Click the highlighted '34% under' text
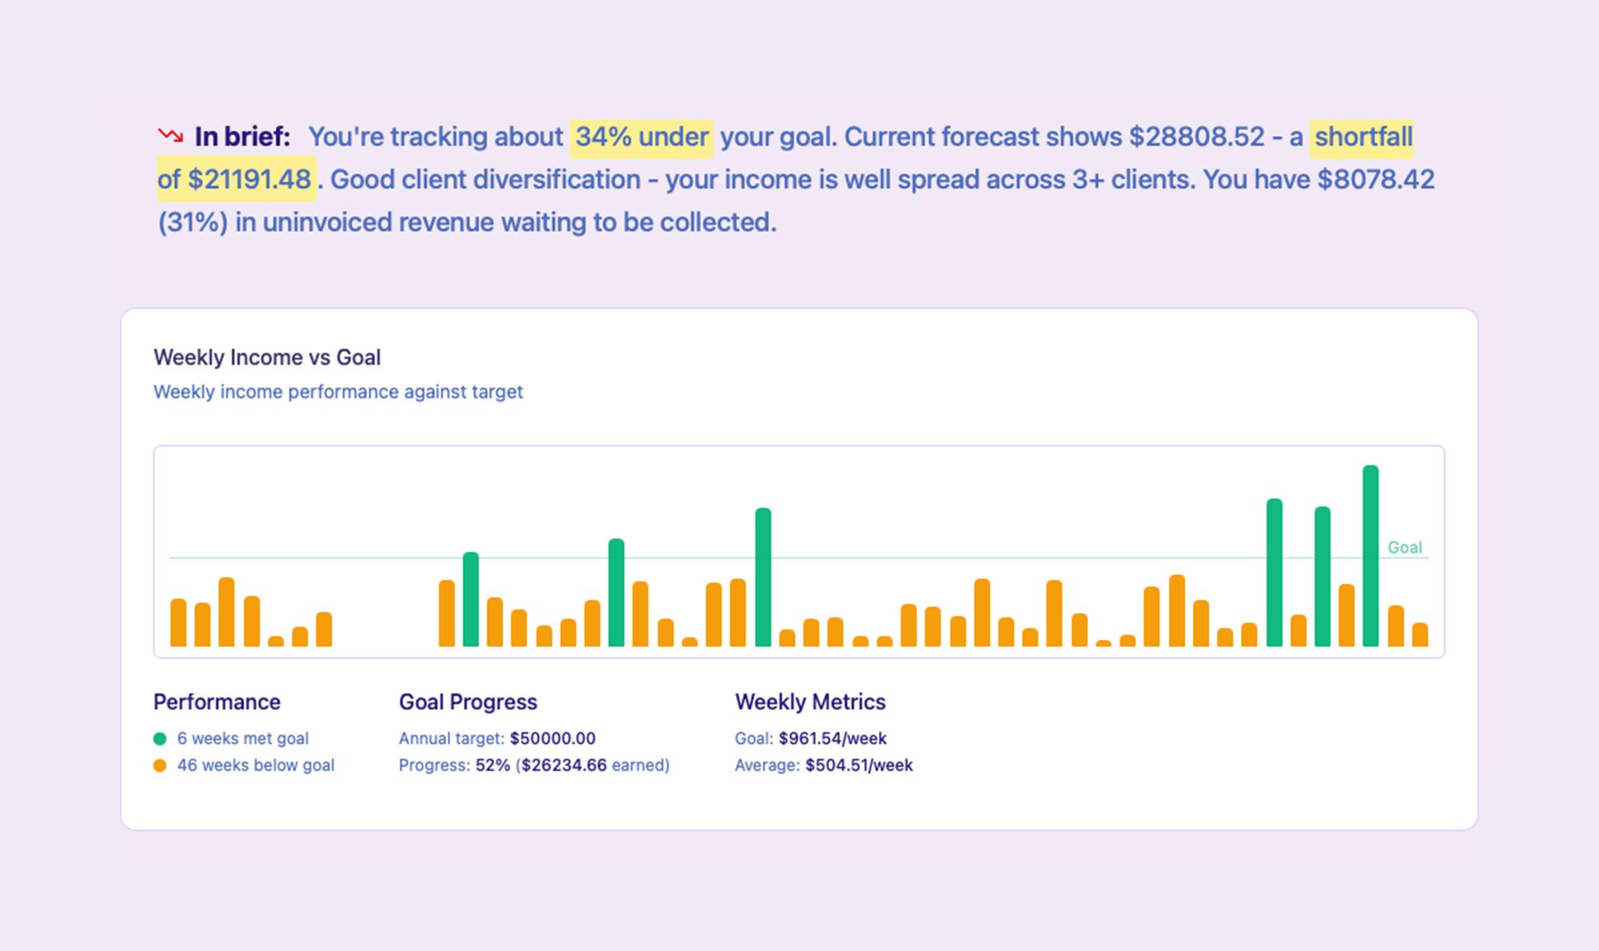This screenshot has width=1599, height=951. coord(641,137)
